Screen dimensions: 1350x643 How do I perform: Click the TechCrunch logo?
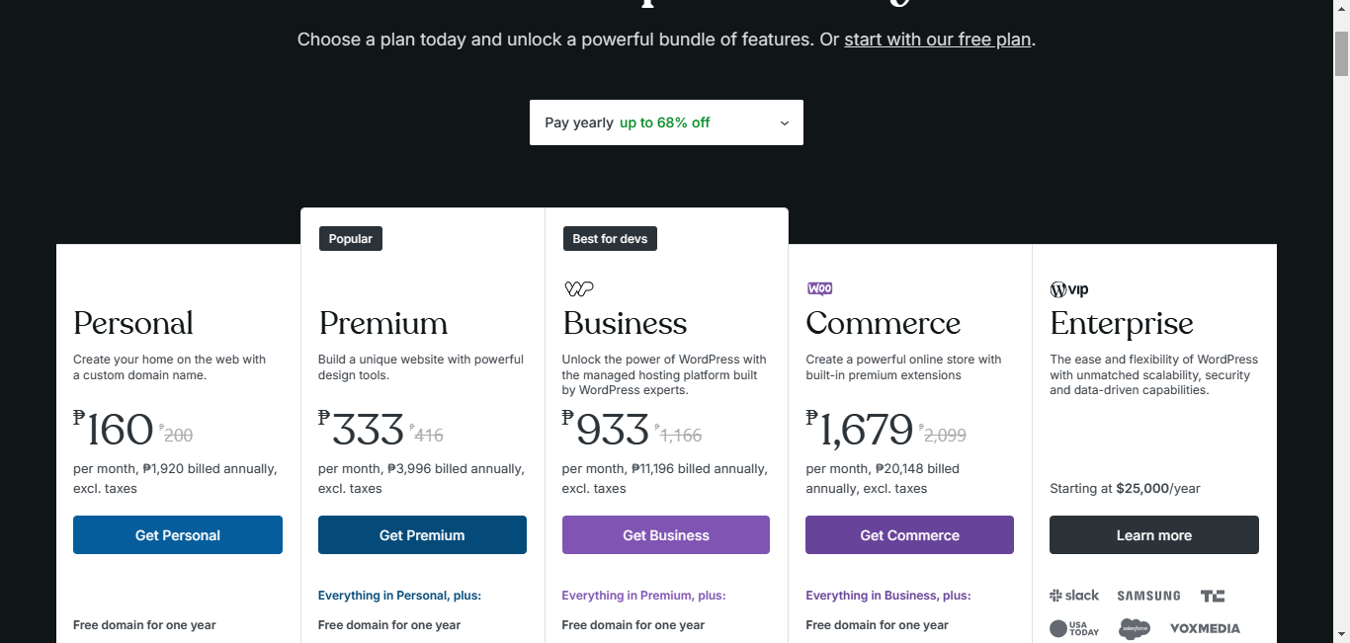1213,596
